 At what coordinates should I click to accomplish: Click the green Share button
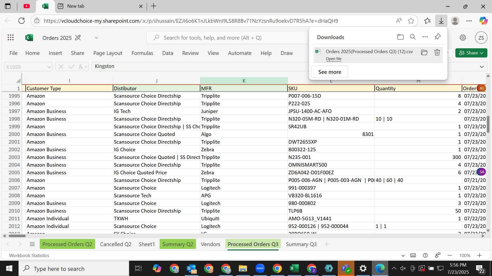(471, 53)
